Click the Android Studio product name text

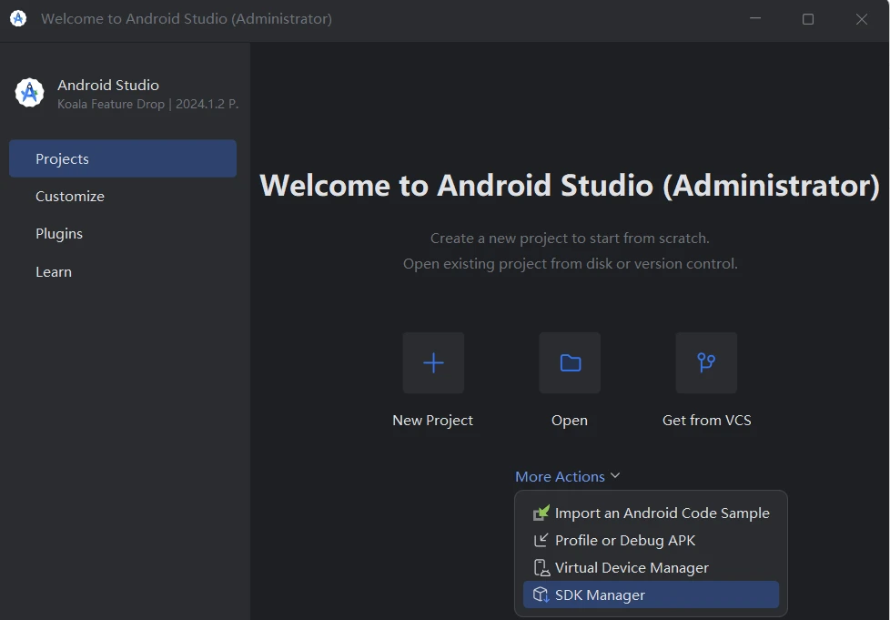coord(108,86)
